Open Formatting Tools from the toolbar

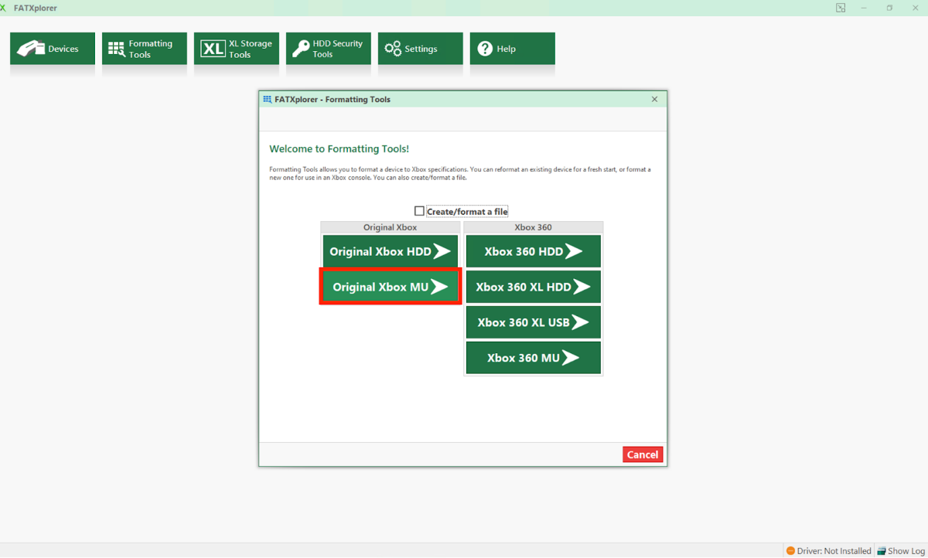[x=145, y=49]
